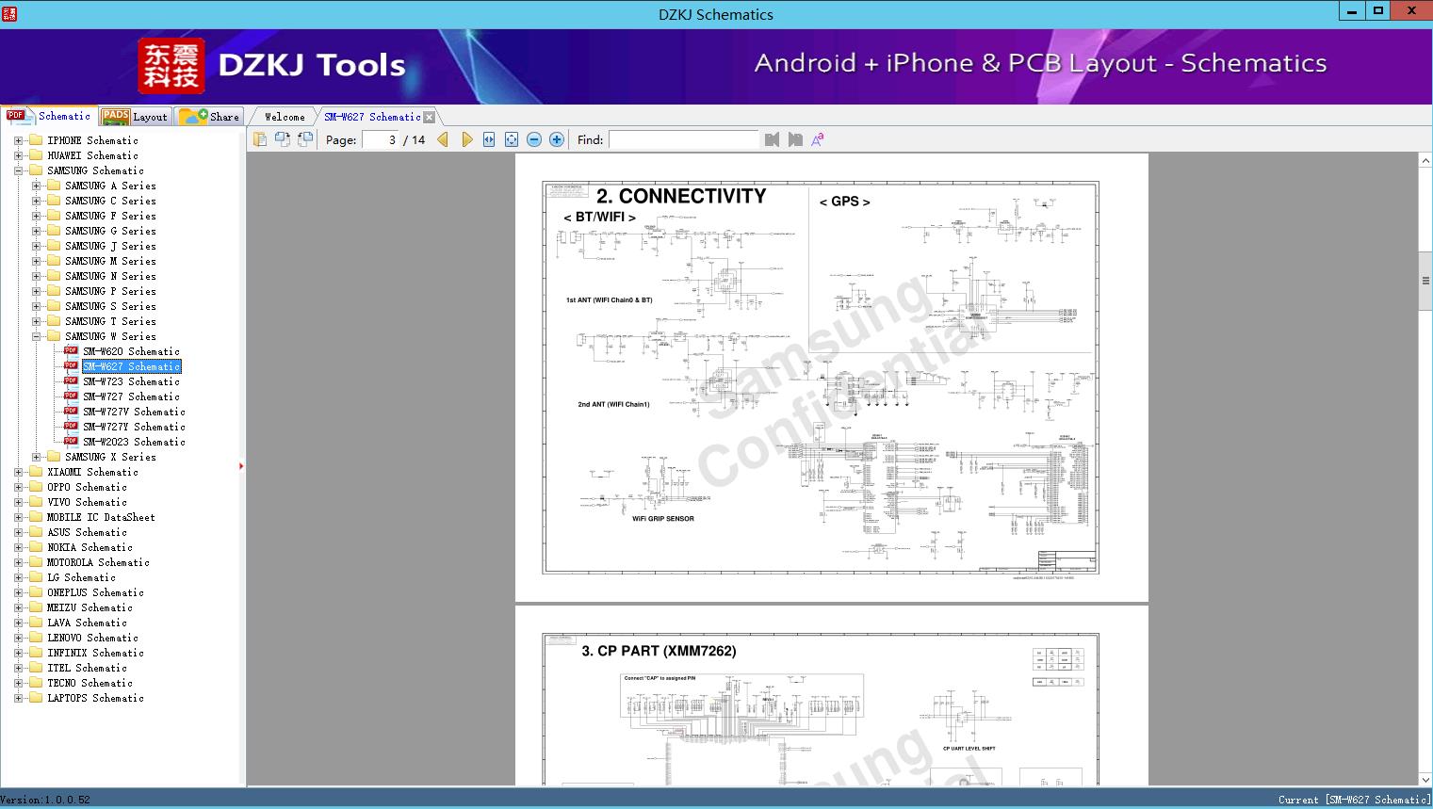Click the app icon in the title bar
1433x809 pixels.
[9, 13]
